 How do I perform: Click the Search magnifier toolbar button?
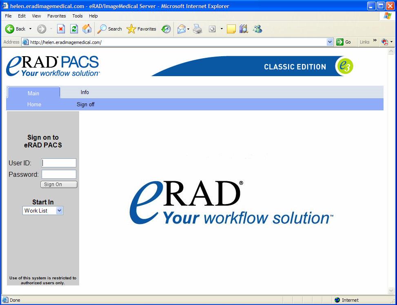tap(110, 29)
